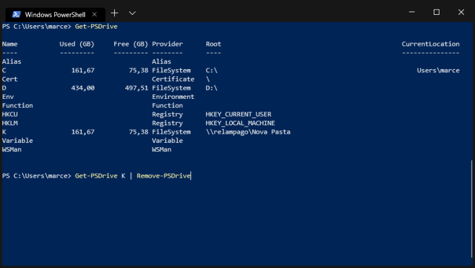Click the HKEY_CURRENT_USER root entry
The height and width of the screenshot is (268, 475).
[238, 114]
